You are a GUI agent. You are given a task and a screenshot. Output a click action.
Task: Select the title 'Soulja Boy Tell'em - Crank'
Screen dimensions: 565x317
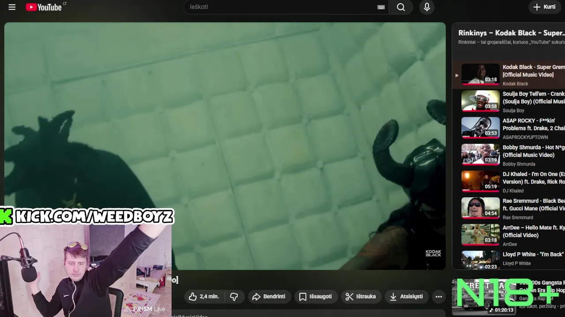[x=534, y=98]
